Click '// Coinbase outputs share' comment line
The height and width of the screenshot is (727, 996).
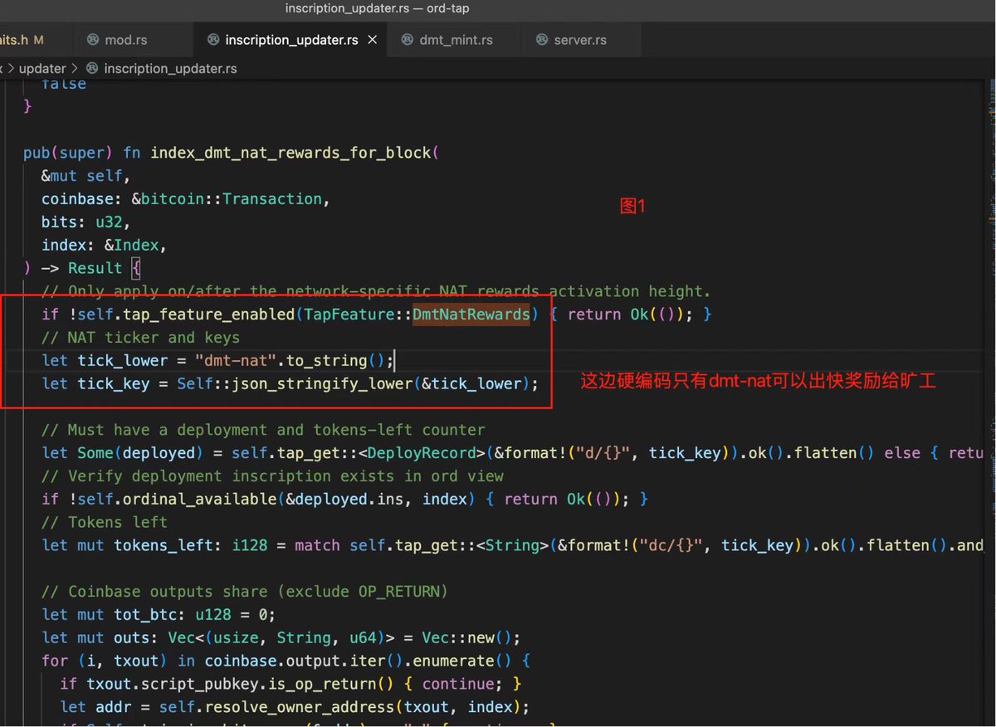(x=245, y=592)
